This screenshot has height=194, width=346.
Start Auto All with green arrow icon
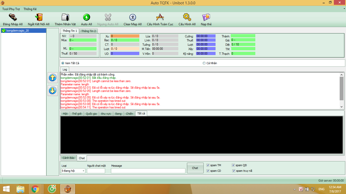click(x=86, y=17)
